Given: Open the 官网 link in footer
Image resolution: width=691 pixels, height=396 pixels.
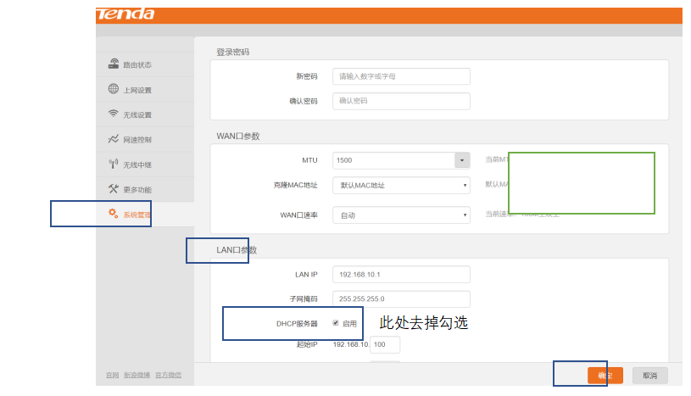Looking at the screenshot, I should pyautogui.click(x=112, y=375).
